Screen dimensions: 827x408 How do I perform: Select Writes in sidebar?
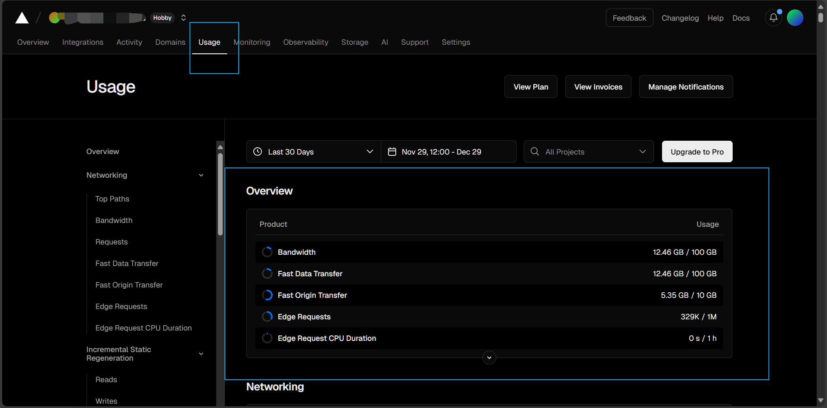[106, 401]
